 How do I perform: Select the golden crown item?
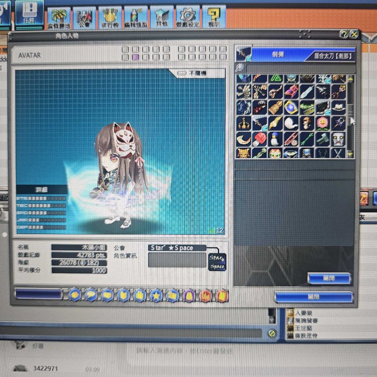(x=244, y=123)
